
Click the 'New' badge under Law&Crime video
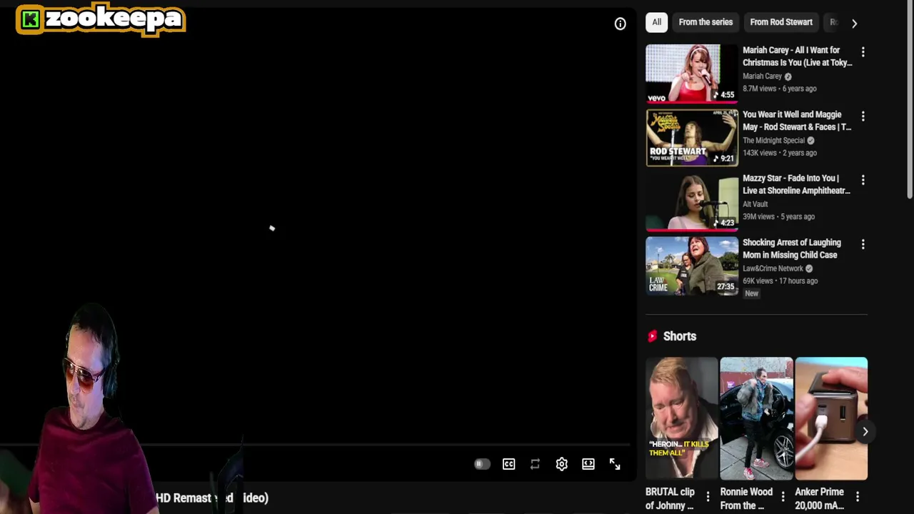coord(751,293)
